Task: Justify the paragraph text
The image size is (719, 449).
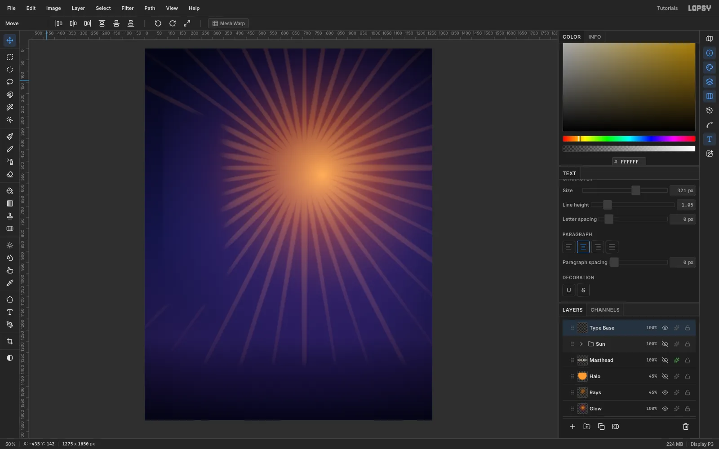Action: click(612, 247)
